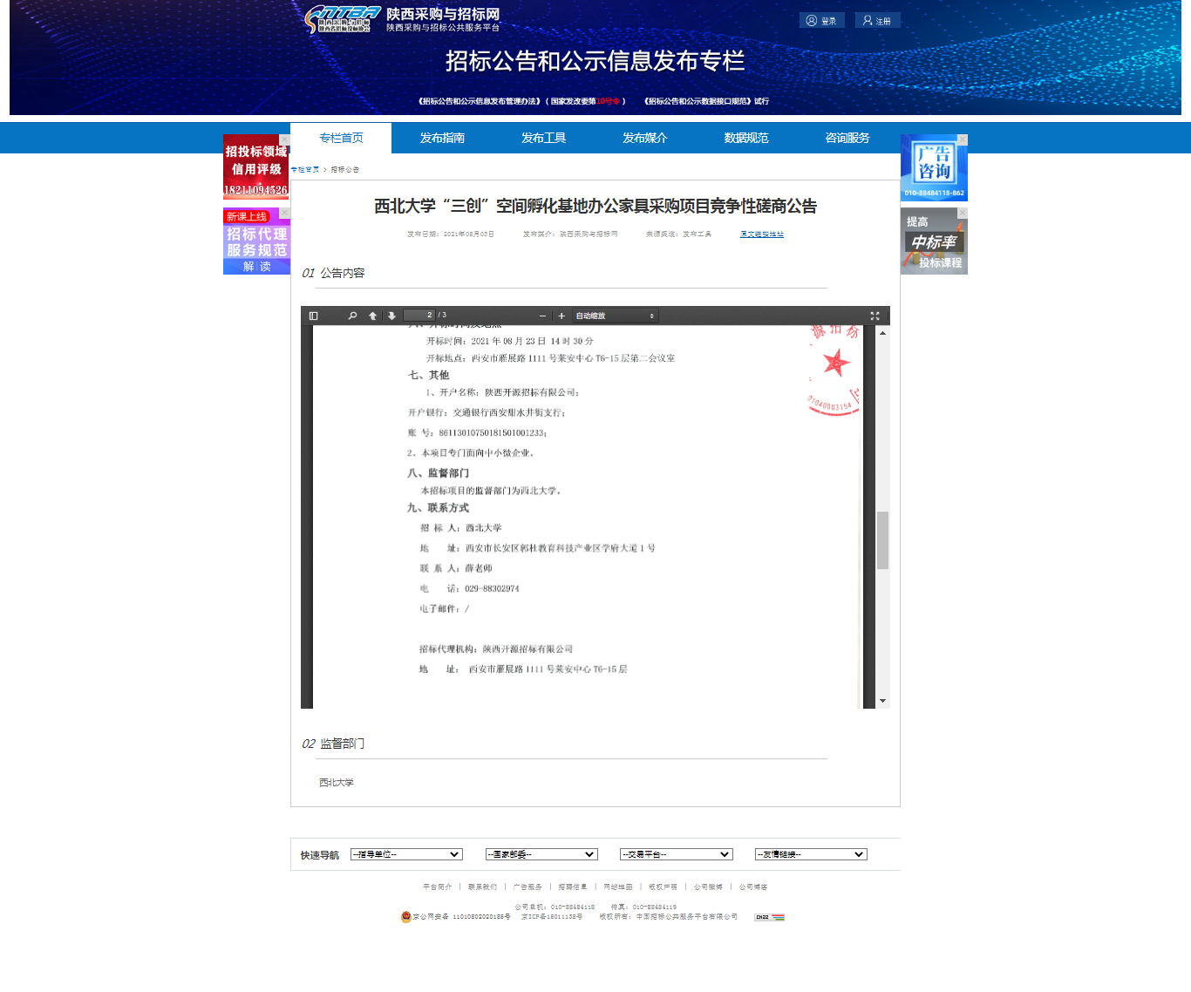The height and width of the screenshot is (992, 1191).
Task: Zoom out the PDF with minus
Action: 542,316
